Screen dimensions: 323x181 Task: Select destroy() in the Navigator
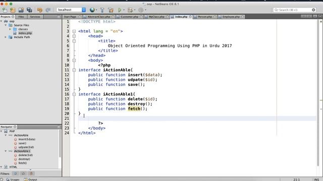24,159
